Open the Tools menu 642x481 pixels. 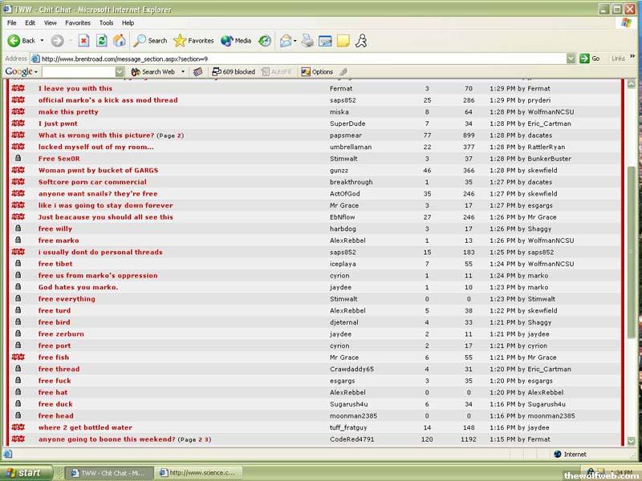[x=106, y=23]
